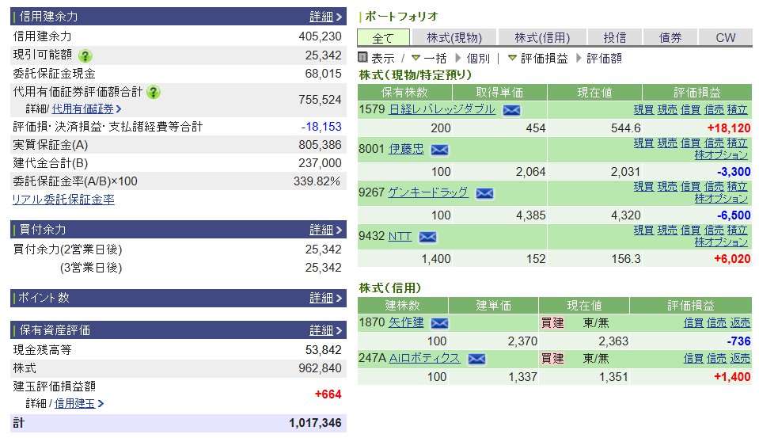Image resolution: width=759 pixels, height=438 pixels.
Task: Click mail alert icon next to 伊藤忠
Action: [x=439, y=150]
